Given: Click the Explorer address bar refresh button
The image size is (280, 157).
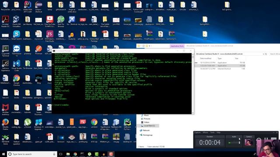Looking at the screenshot, I should click(266, 54).
